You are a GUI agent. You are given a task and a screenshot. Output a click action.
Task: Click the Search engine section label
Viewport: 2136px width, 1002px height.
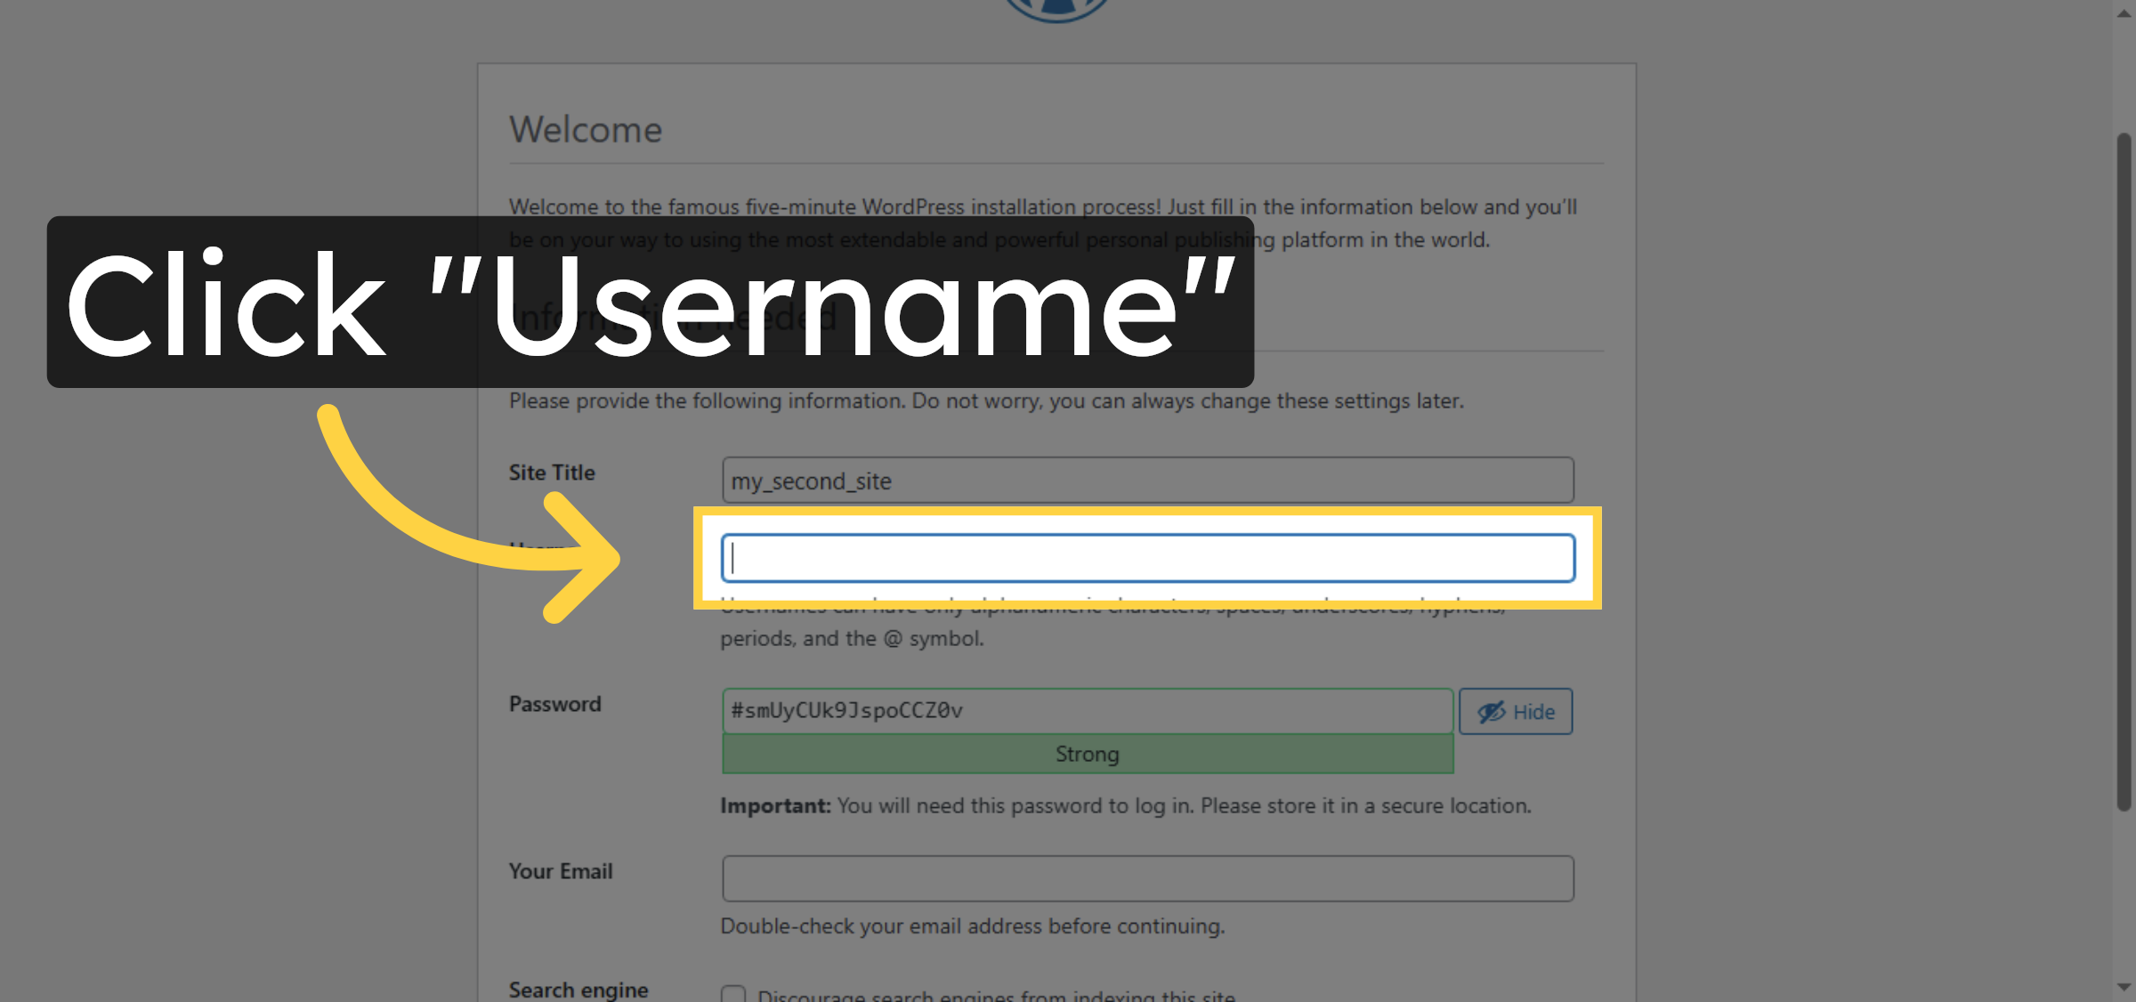[578, 989]
